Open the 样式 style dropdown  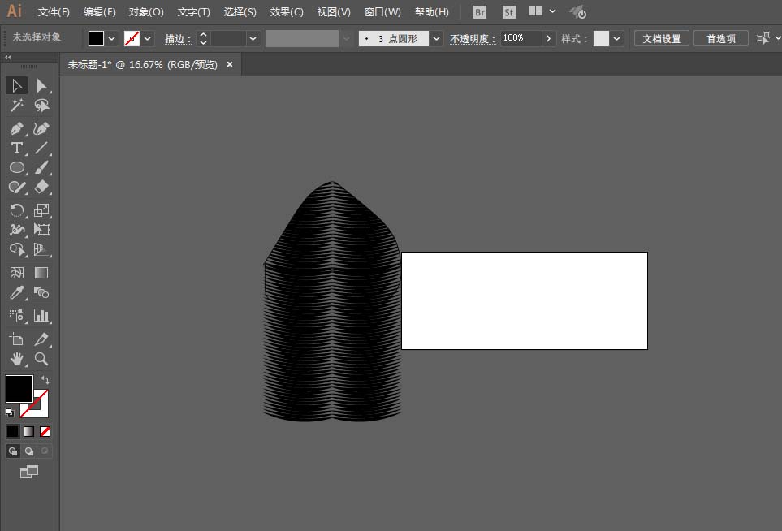click(x=618, y=38)
